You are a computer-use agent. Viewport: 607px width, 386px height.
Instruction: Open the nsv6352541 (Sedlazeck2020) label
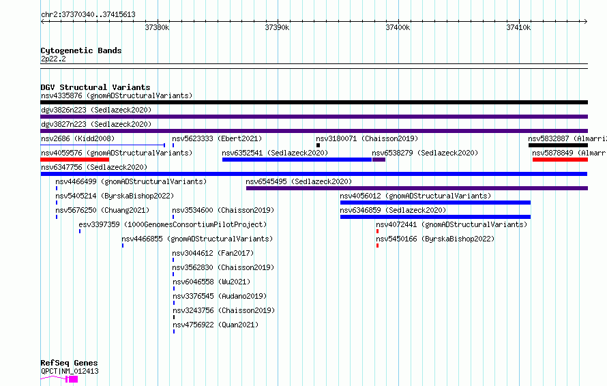[x=275, y=153]
